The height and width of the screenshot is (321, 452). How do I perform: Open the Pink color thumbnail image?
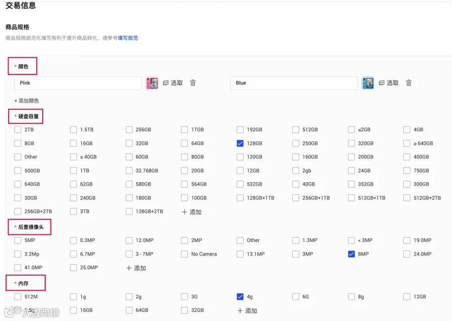(152, 83)
